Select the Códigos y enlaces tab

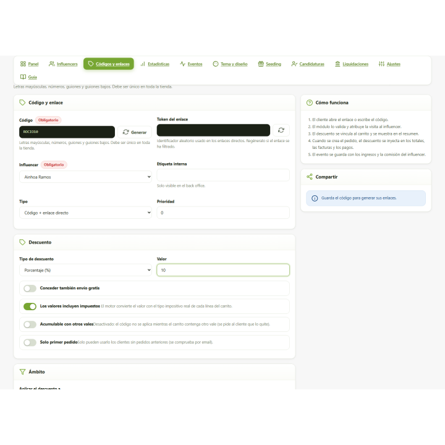click(x=108, y=64)
